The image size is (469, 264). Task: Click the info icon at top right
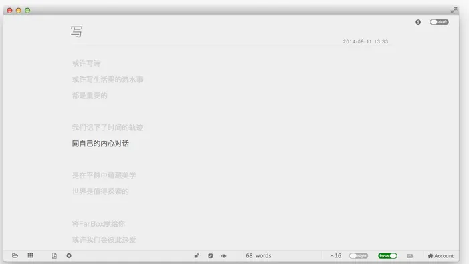click(x=418, y=22)
